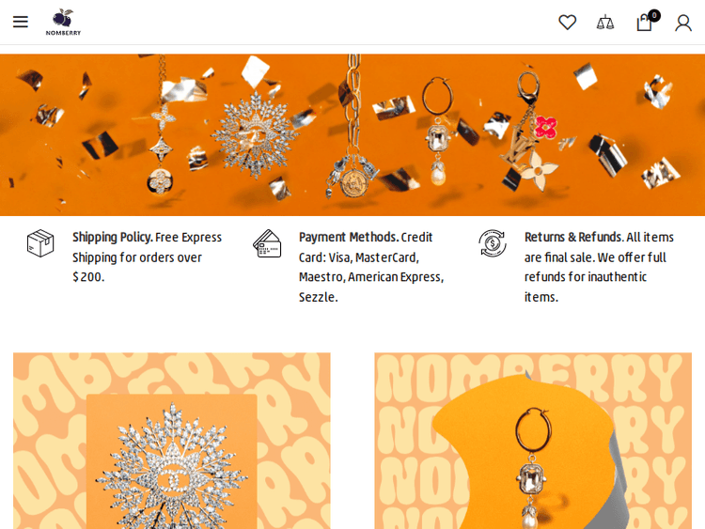The height and width of the screenshot is (529, 705).
Task: Click the cart count badge
Action: click(654, 16)
